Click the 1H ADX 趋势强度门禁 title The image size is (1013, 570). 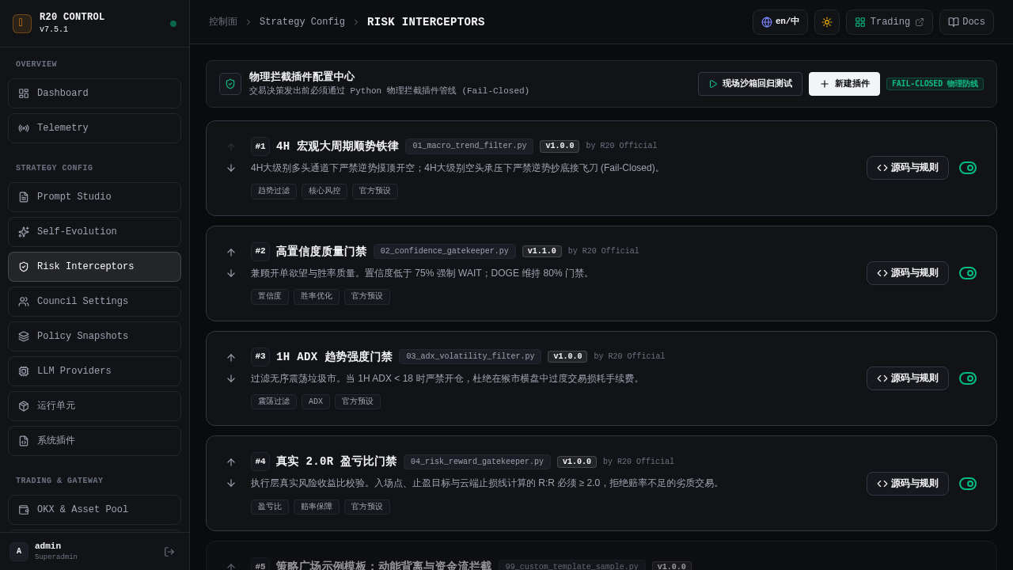334,357
